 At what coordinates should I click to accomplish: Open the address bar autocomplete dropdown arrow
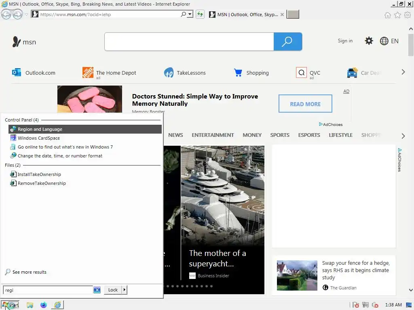190,14
